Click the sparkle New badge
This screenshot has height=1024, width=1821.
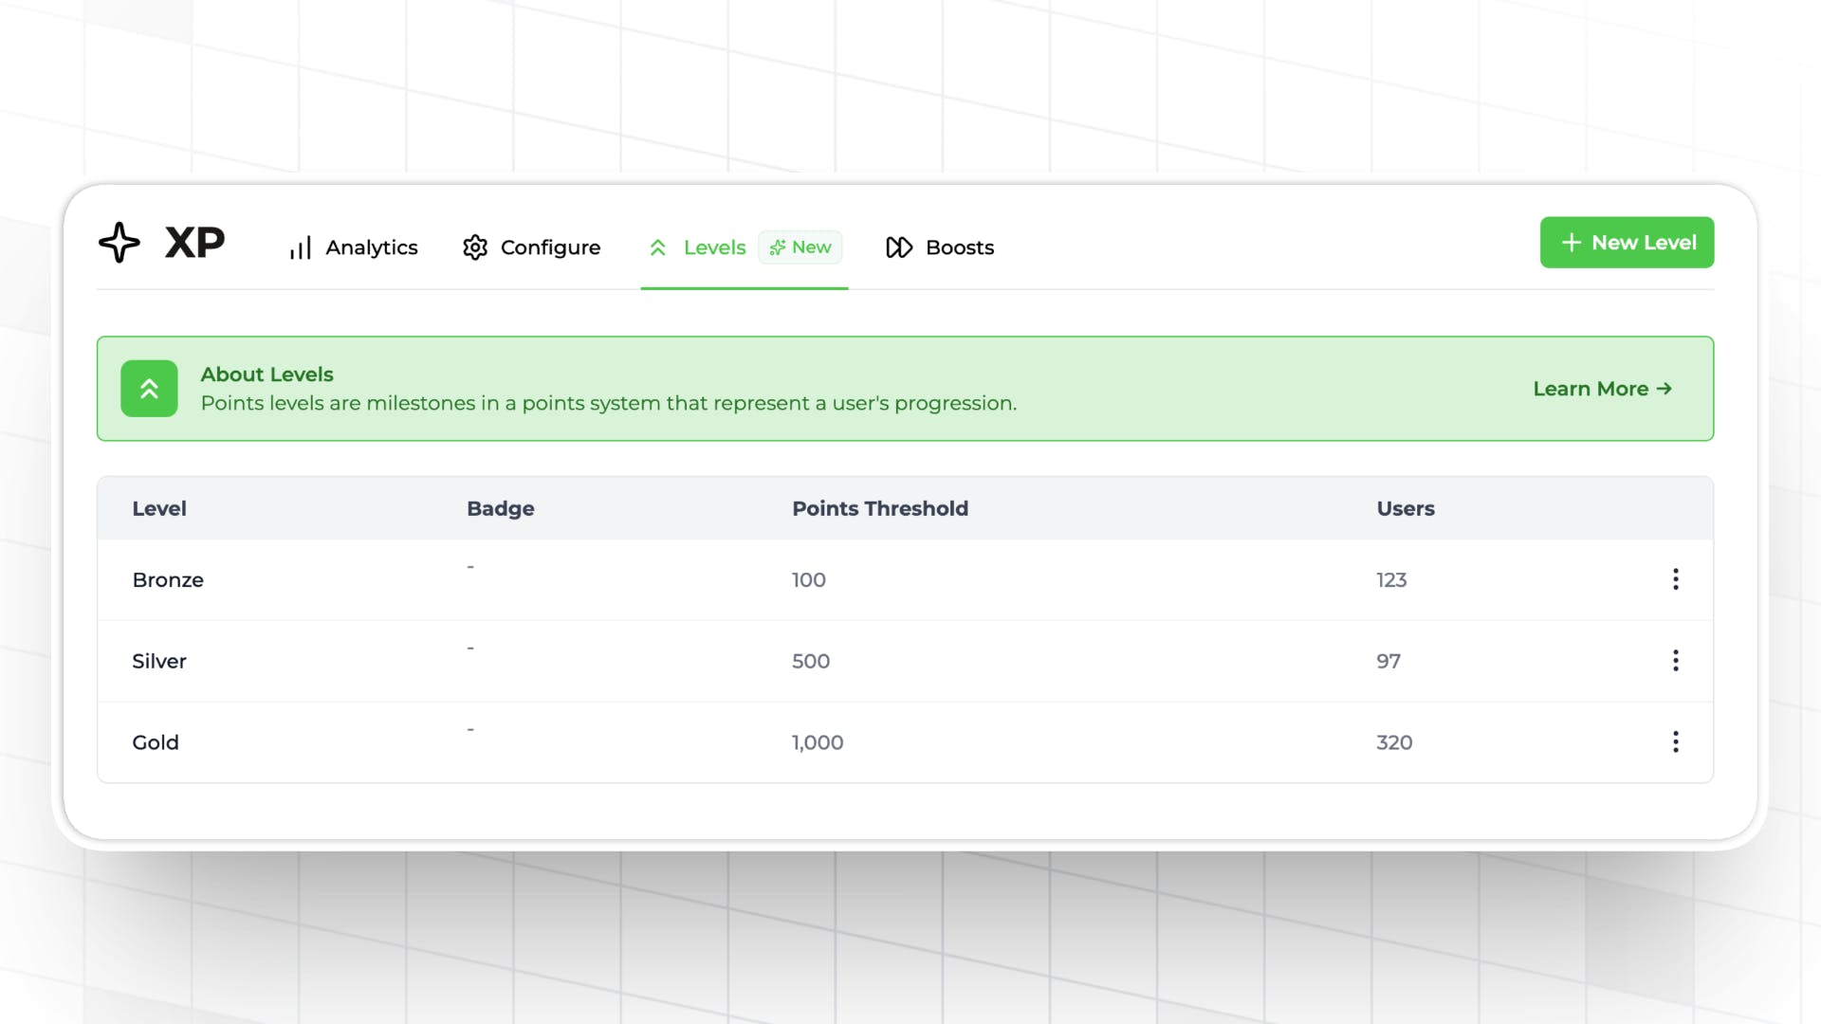coord(800,247)
